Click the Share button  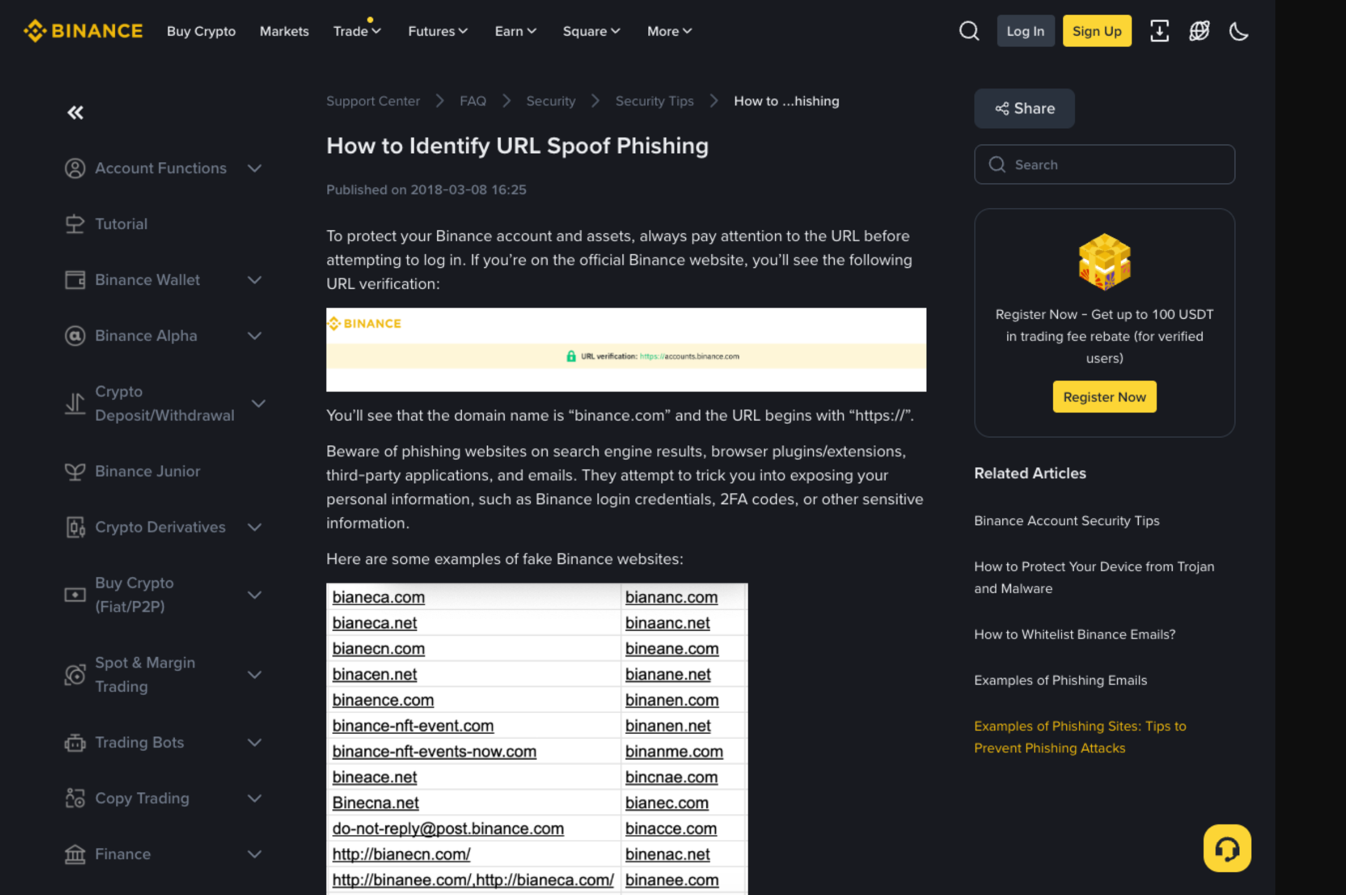pos(1024,108)
